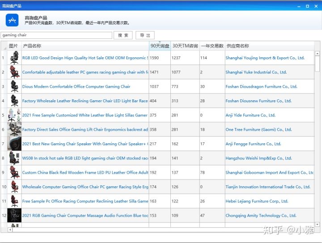322x243 pixels.
Task: Sort by 30天TM咨询 column header
Action: click(185, 46)
